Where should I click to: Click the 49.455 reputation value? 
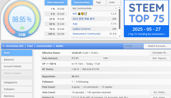75,77
